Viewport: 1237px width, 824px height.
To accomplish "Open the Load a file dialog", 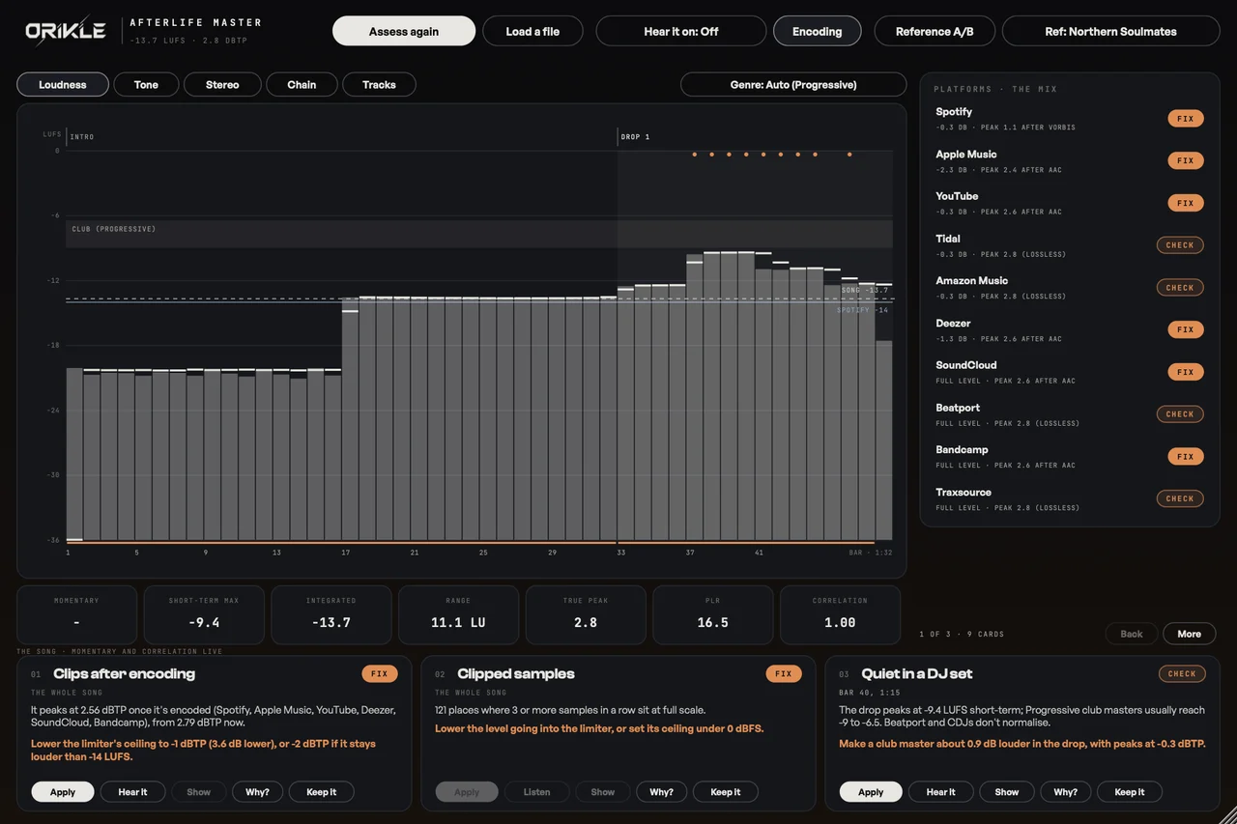I will (x=532, y=31).
